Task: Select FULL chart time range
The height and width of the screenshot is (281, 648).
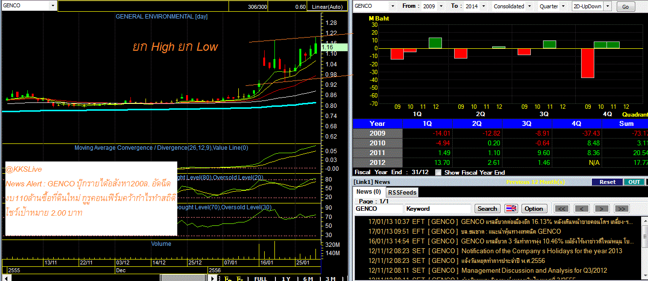Action: [x=261, y=279]
